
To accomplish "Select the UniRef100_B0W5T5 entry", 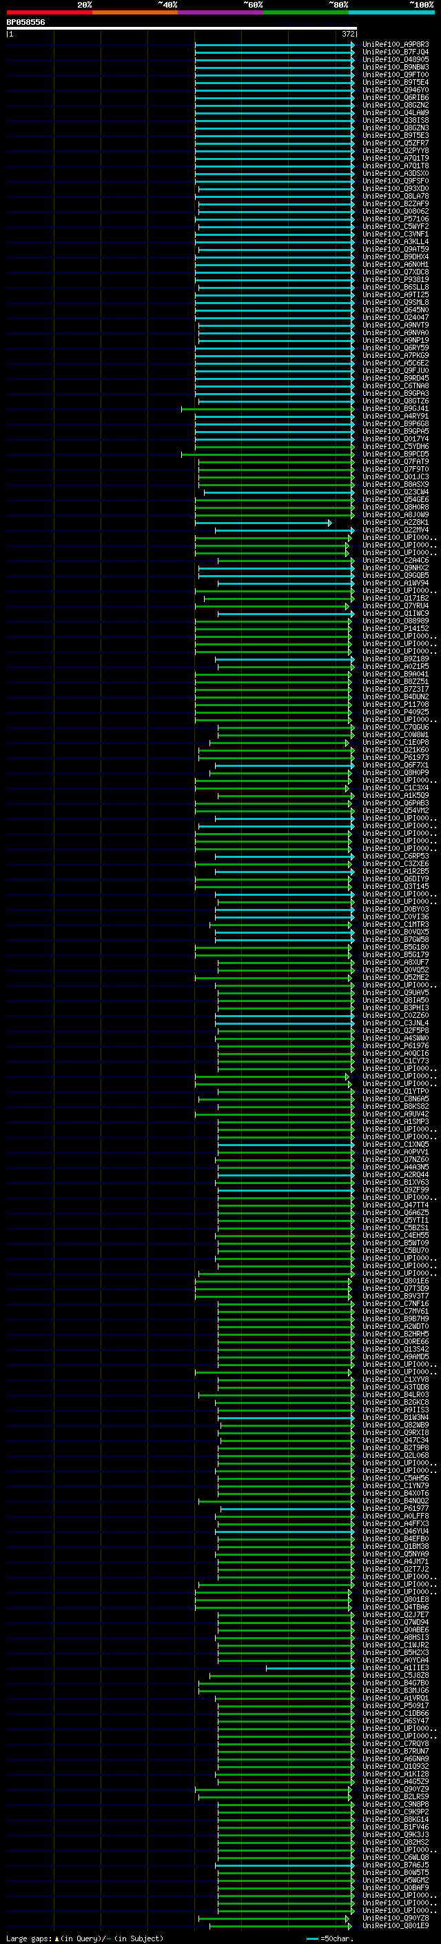I will point(395,1872).
